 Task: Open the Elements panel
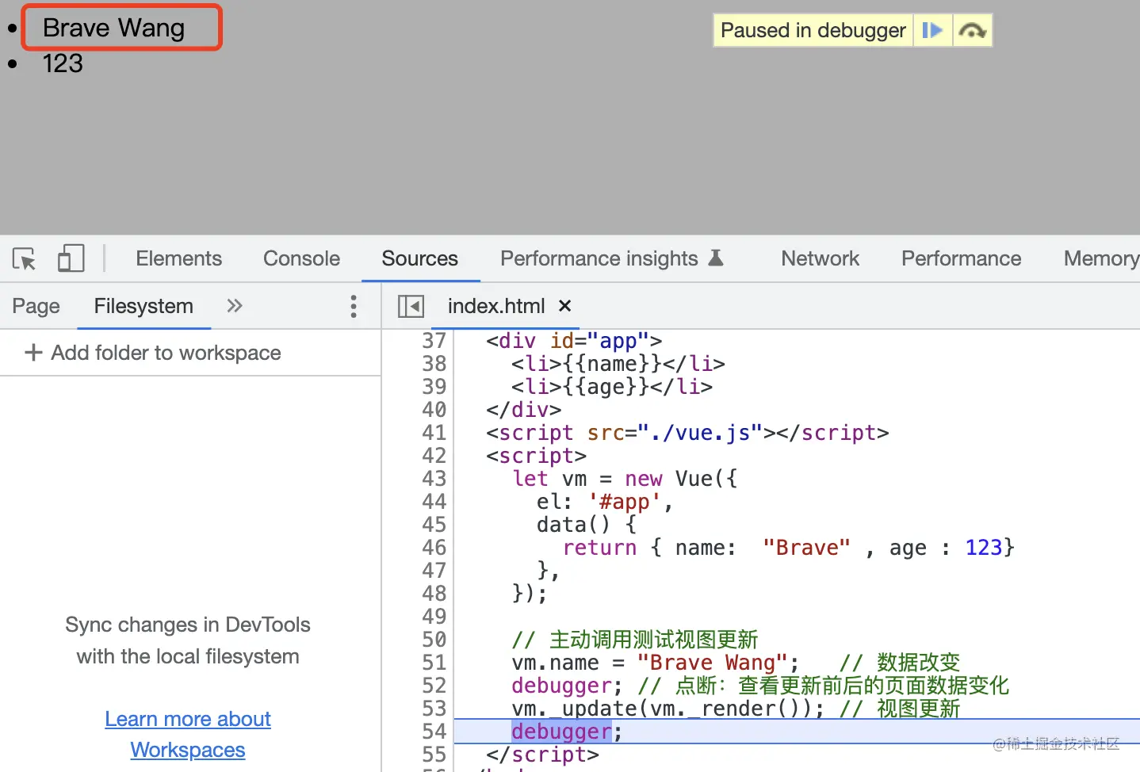pos(178,259)
